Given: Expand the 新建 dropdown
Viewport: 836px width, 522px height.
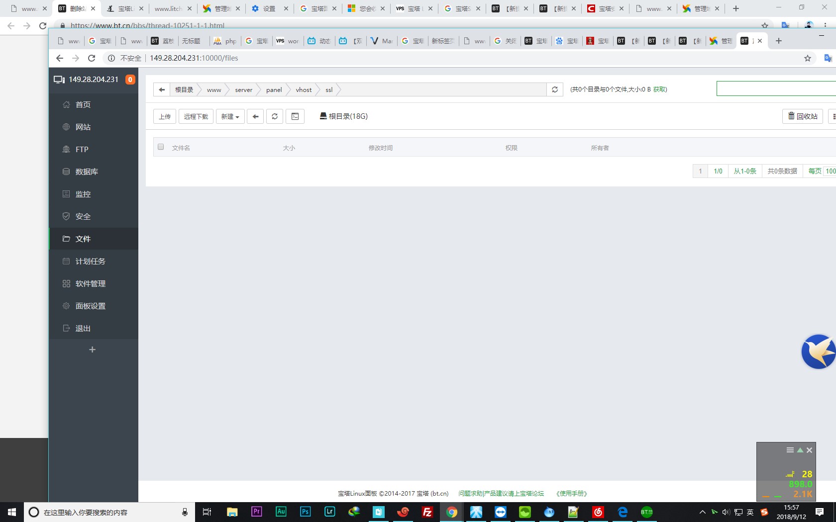Looking at the screenshot, I should 230,116.
